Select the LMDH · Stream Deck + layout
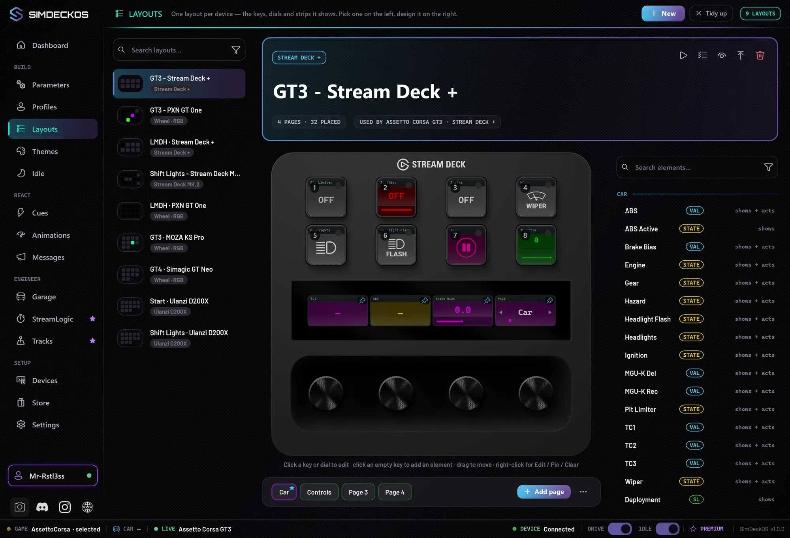The height and width of the screenshot is (538, 790). pyautogui.click(x=179, y=147)
